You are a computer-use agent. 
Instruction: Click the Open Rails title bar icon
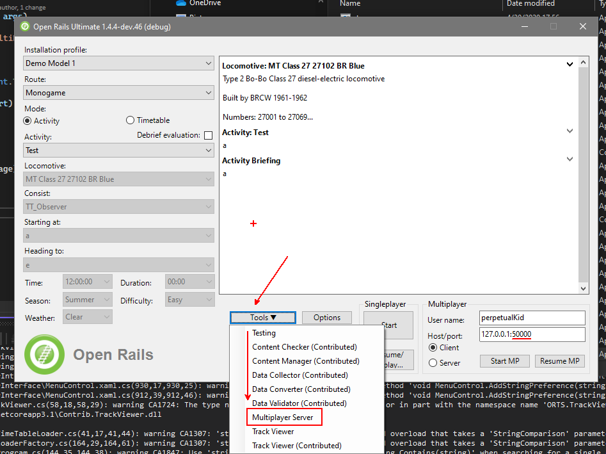(25, 27)
